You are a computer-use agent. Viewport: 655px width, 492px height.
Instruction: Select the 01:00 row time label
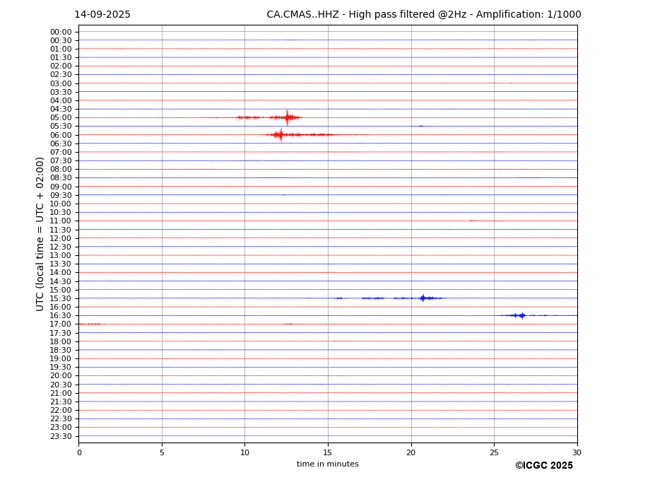(61, 49)
